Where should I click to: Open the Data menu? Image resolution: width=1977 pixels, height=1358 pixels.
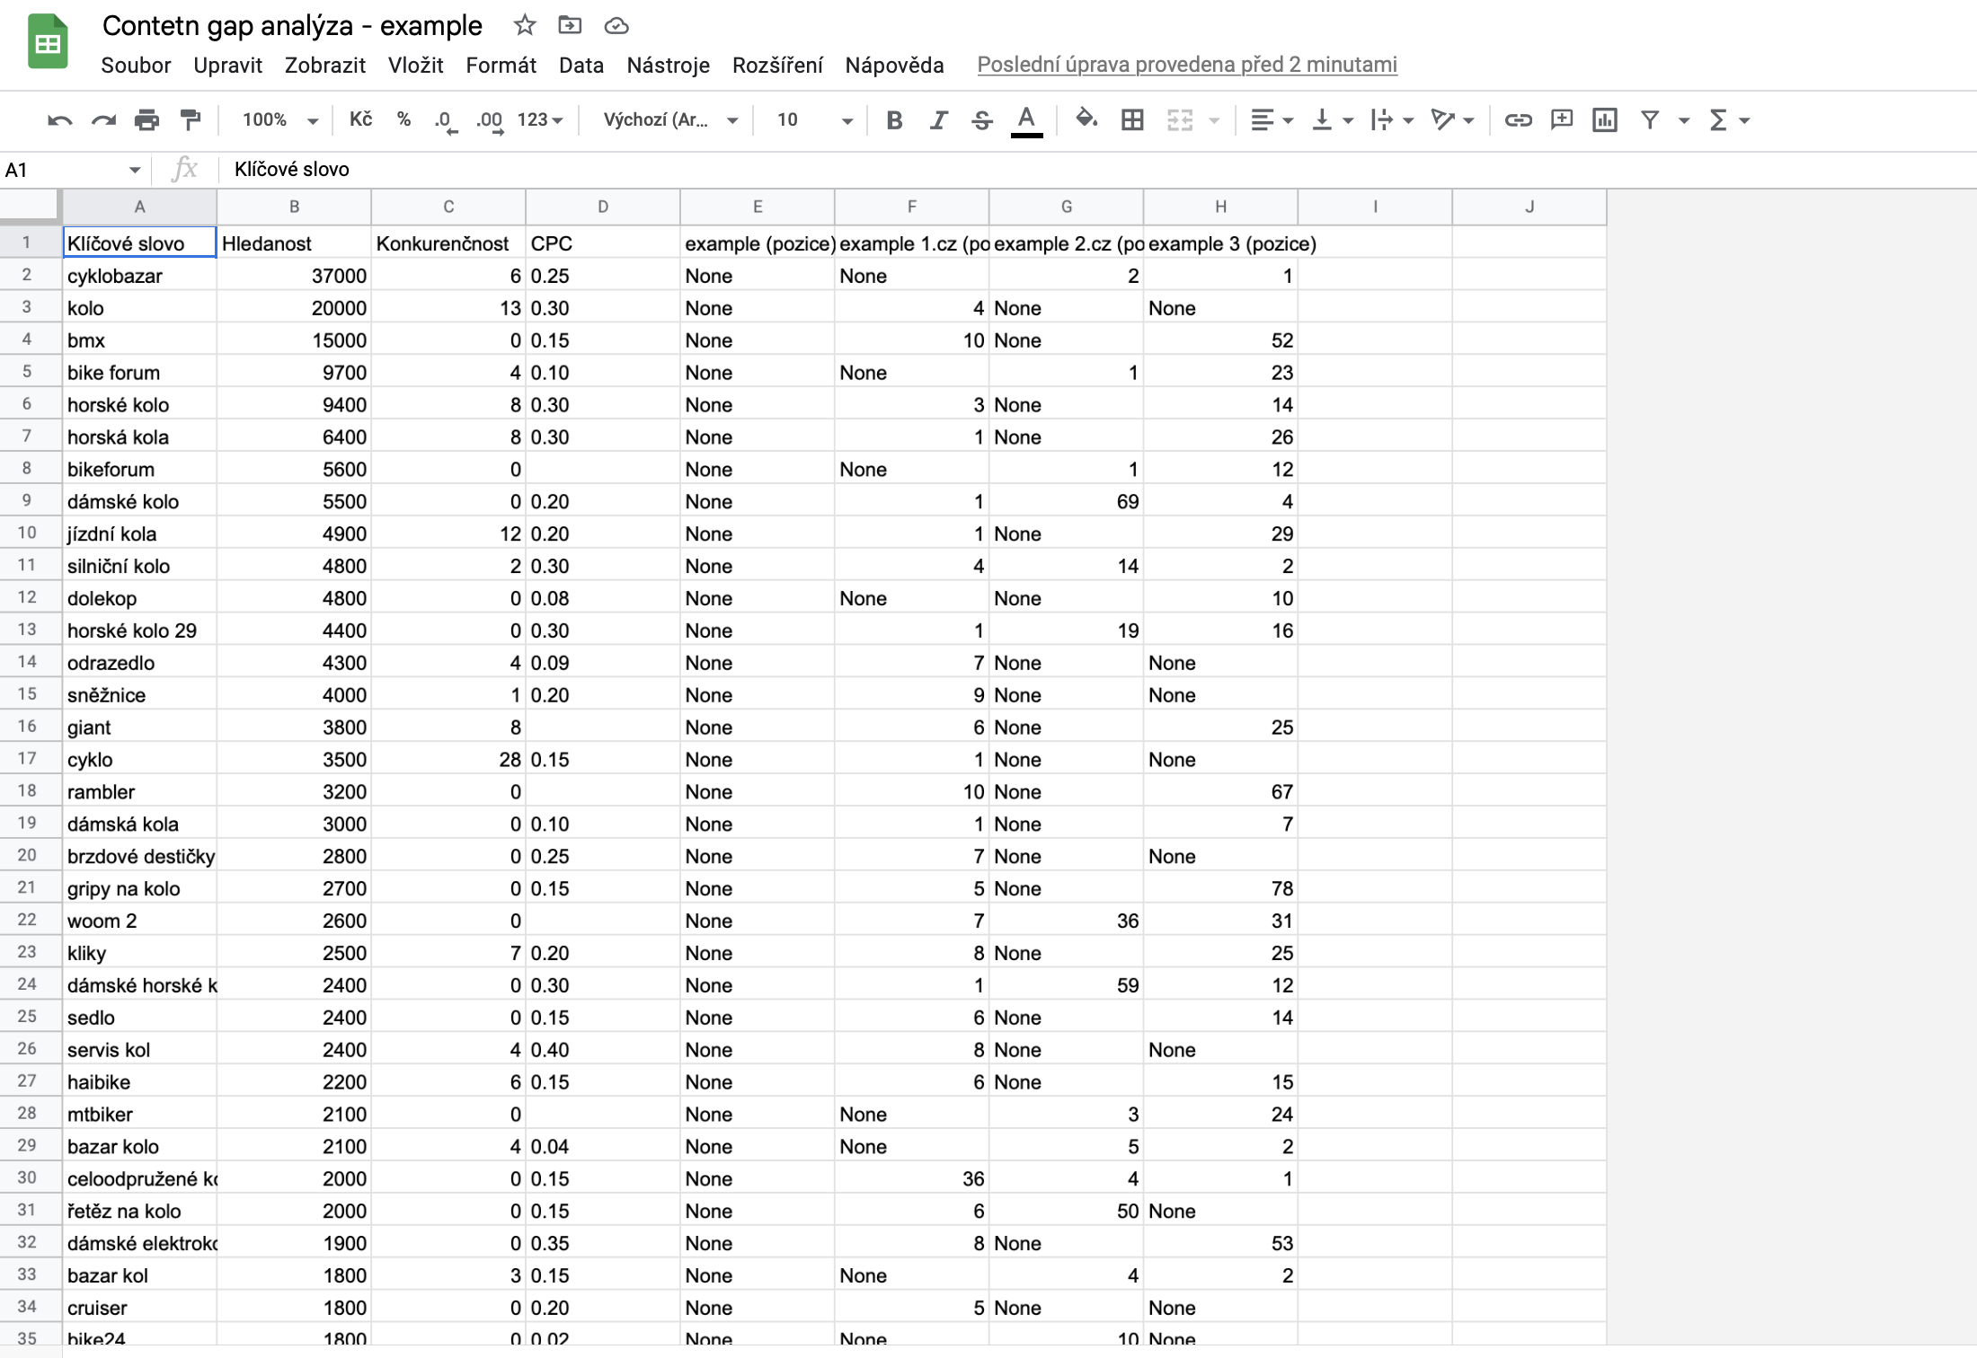(x=581, y=66)
